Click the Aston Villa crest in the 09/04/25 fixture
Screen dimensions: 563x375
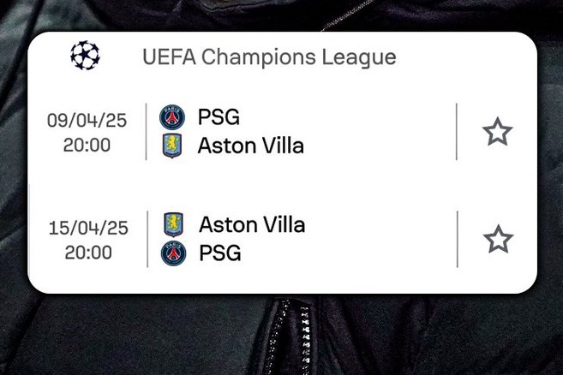point(172,146)
